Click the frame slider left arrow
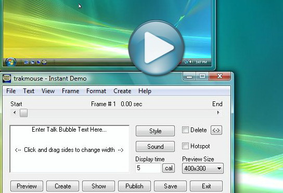This screenshot has height=193, width=283. tap(15, 113)
